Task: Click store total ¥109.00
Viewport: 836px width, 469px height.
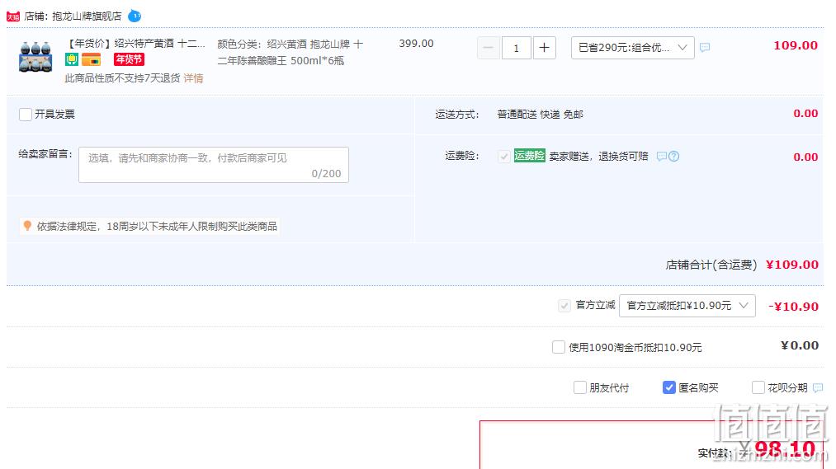Action: click(x=791, y=265)
